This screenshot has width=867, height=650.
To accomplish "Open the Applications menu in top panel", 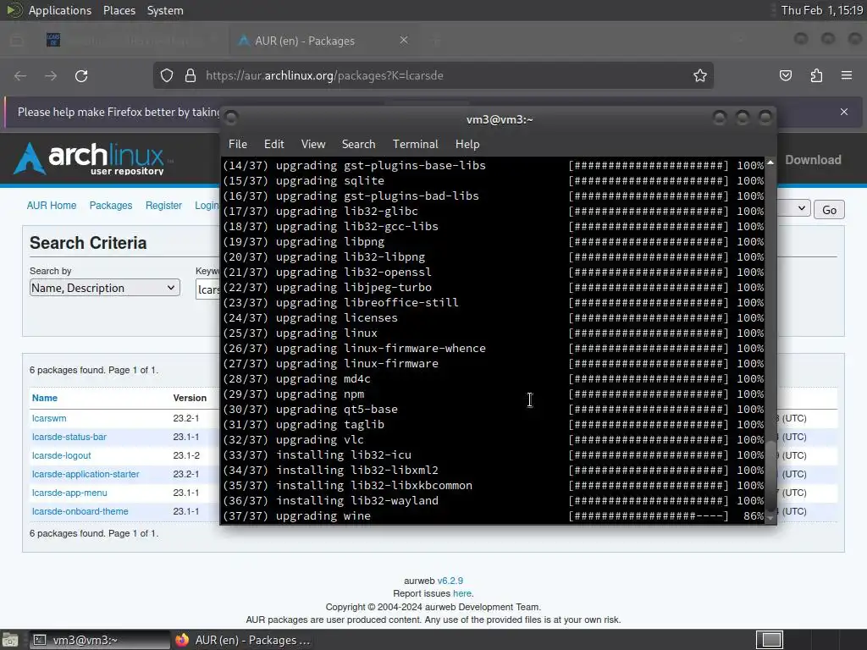I will click(x=60, y=10).
